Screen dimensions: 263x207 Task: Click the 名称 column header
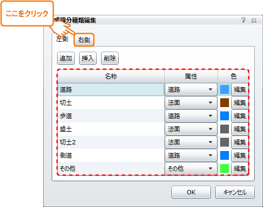tap(111, 76)
